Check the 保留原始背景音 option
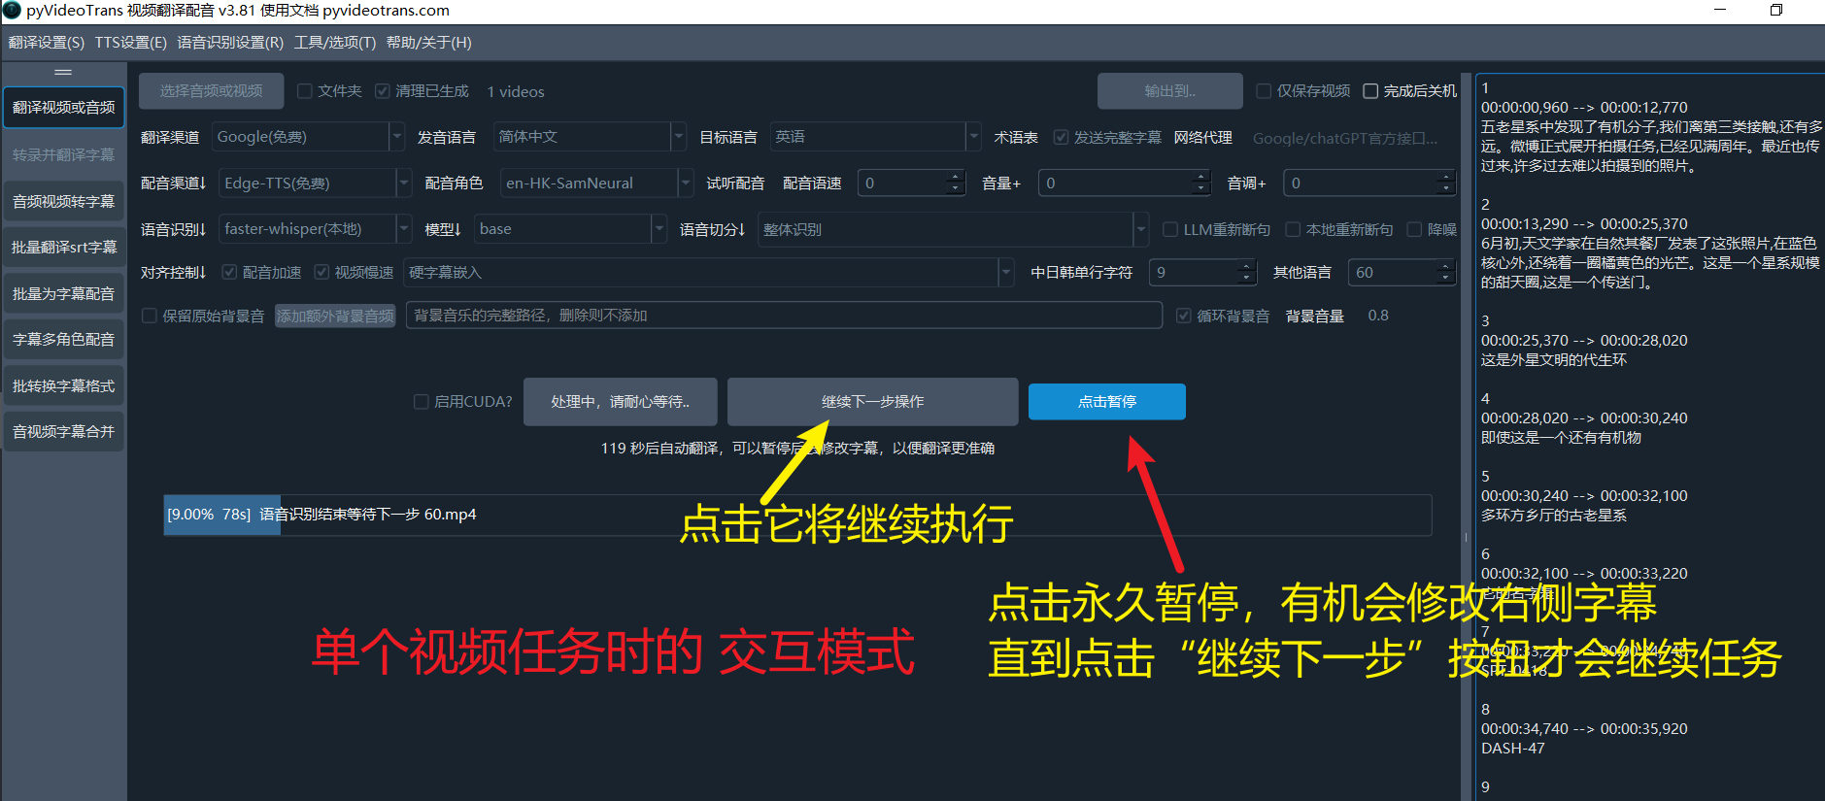The width and height of the screenshot is (1825, 801). (x=151, y=316)
